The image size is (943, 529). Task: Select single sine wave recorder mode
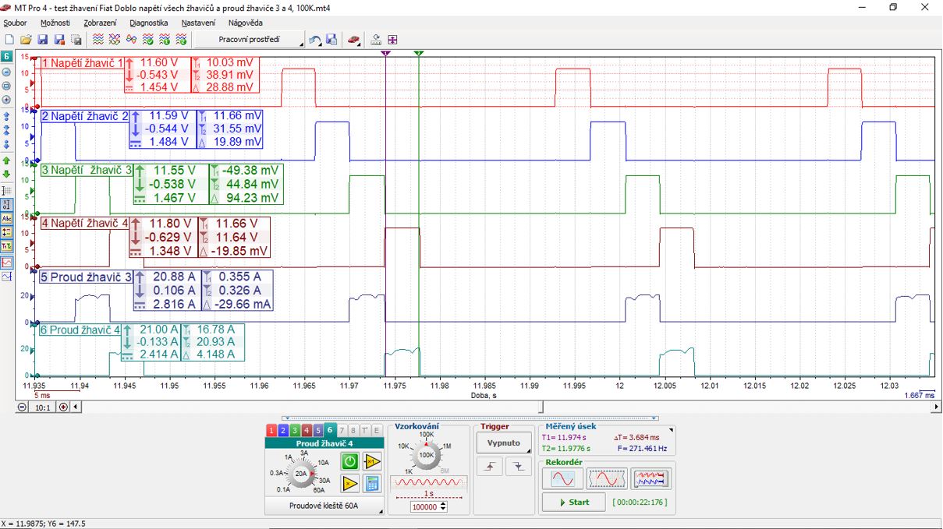tap(562, 478)
